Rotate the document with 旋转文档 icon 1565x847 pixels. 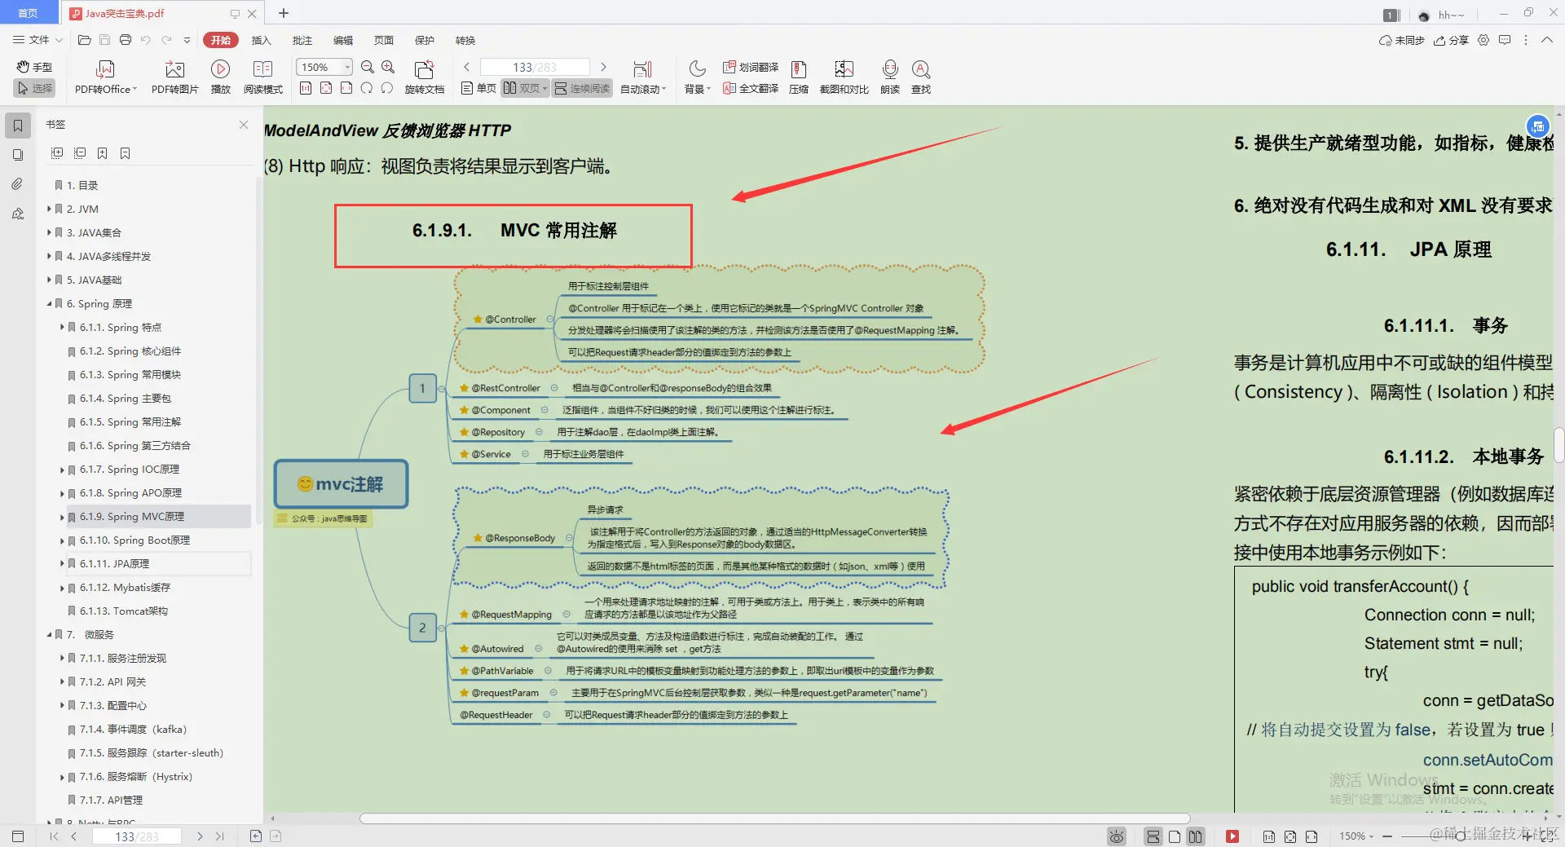click(423, 76)
